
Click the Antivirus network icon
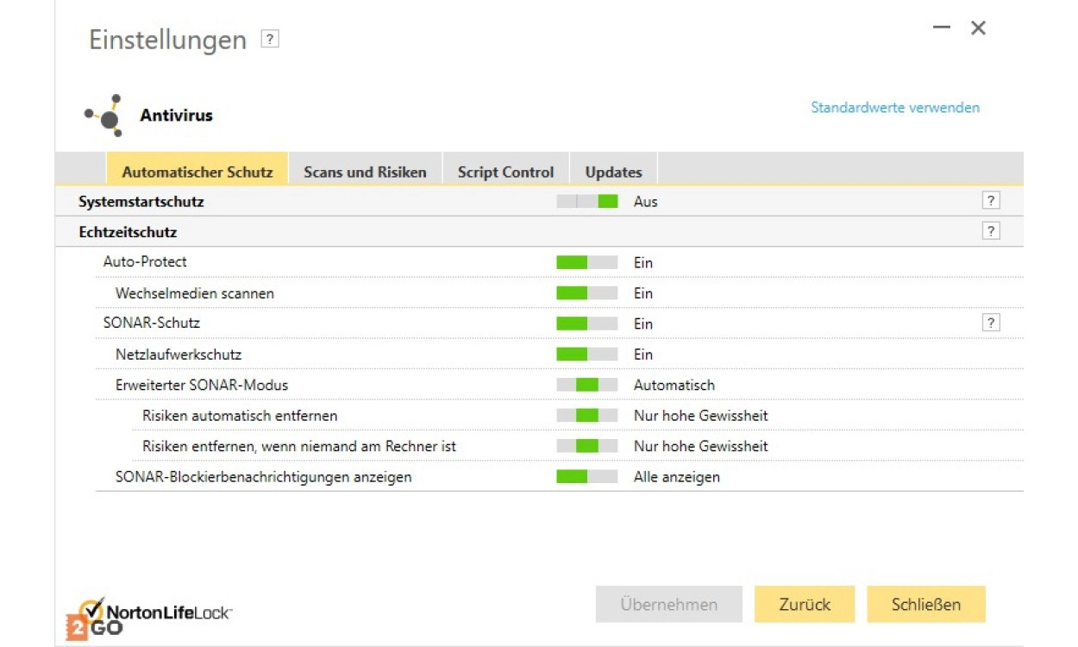tap(104, 116)
